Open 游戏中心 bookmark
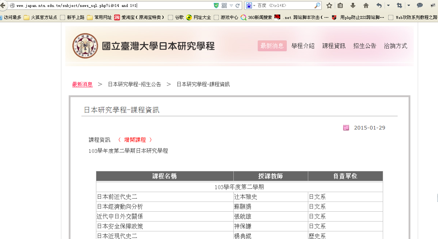 tap(226, 17)
